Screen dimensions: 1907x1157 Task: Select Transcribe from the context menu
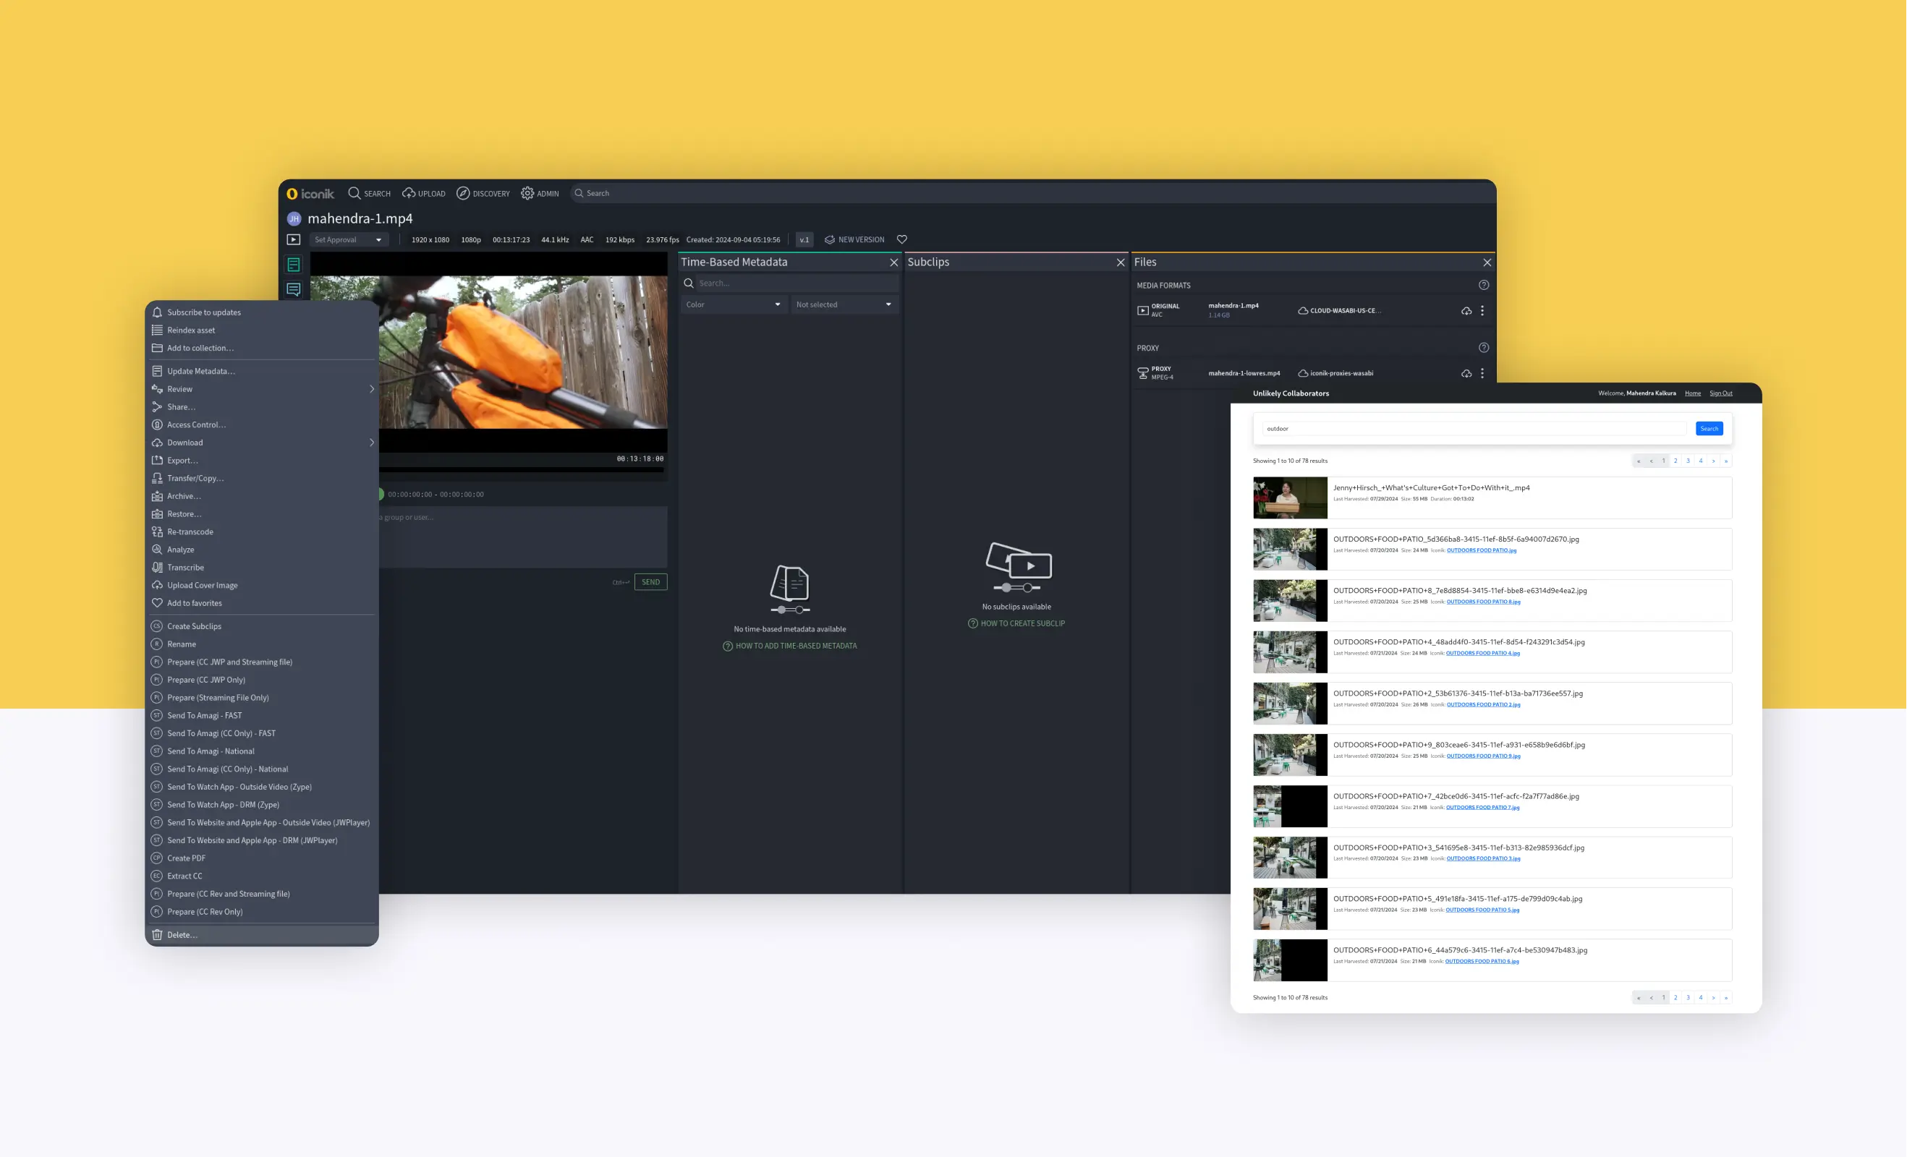pos(186,568)
